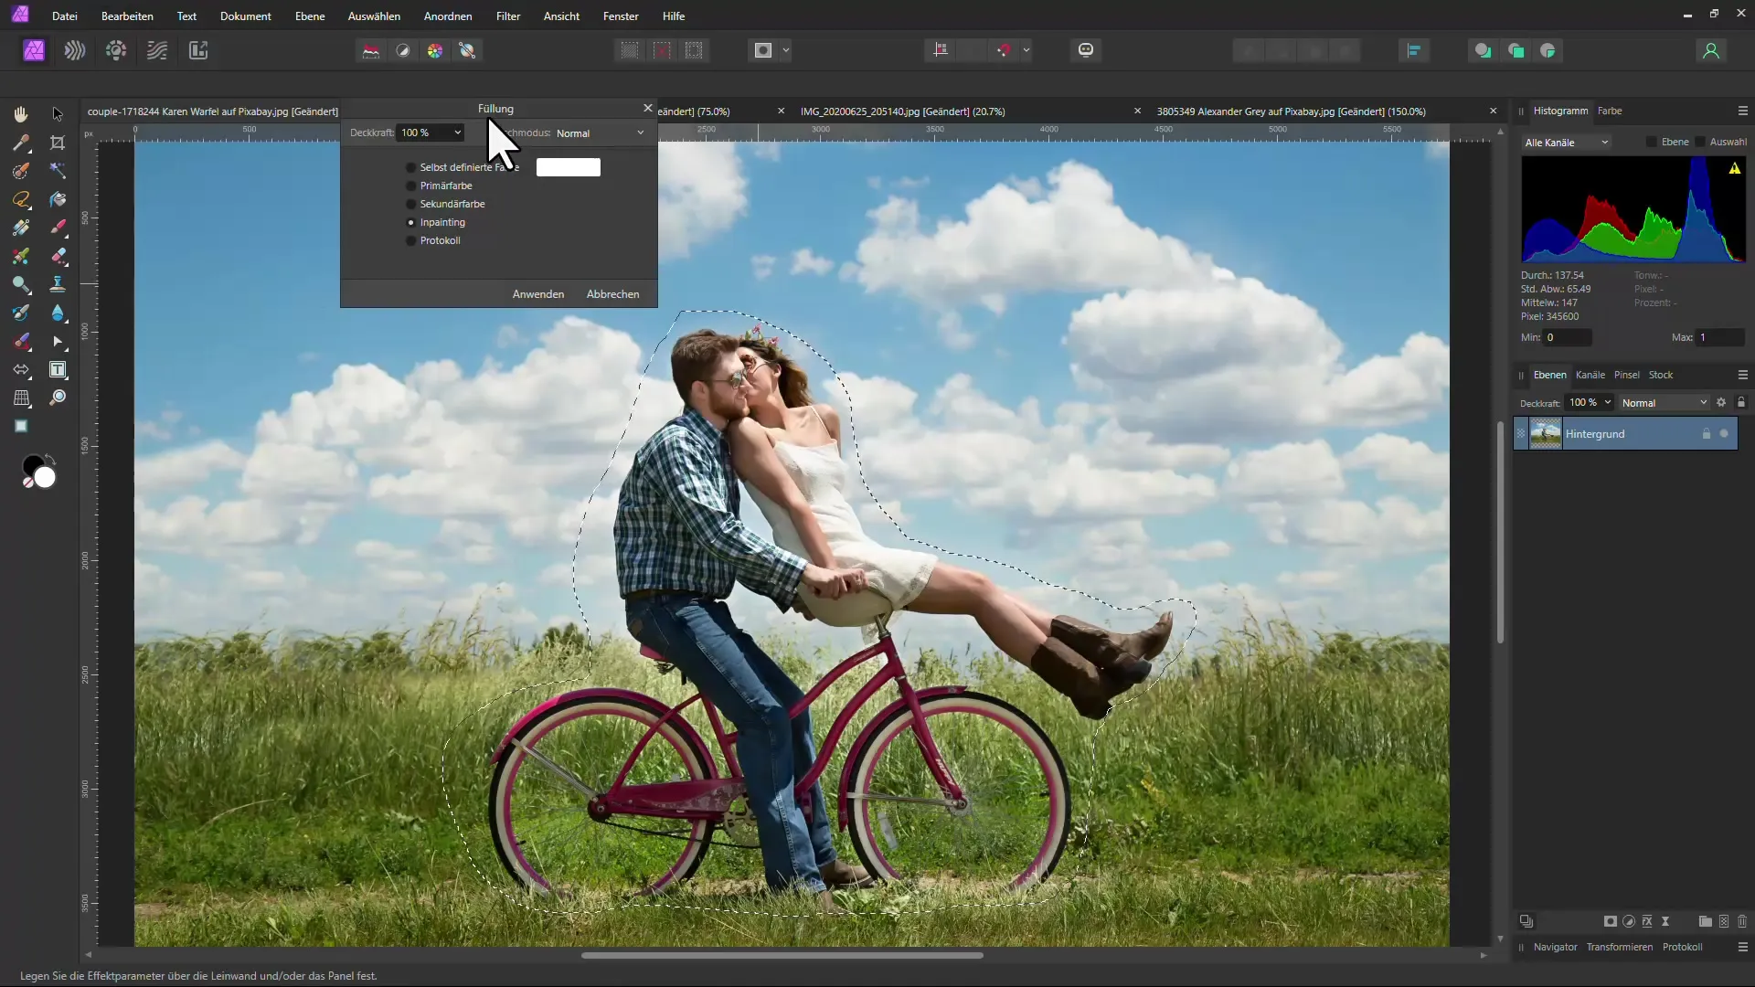Select the Paint Brush tool

pyautogui.click(x=58, y=228)
